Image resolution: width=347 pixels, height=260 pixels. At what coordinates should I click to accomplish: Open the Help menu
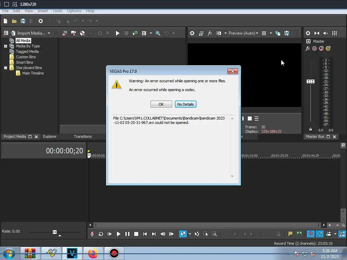point(90,11)
